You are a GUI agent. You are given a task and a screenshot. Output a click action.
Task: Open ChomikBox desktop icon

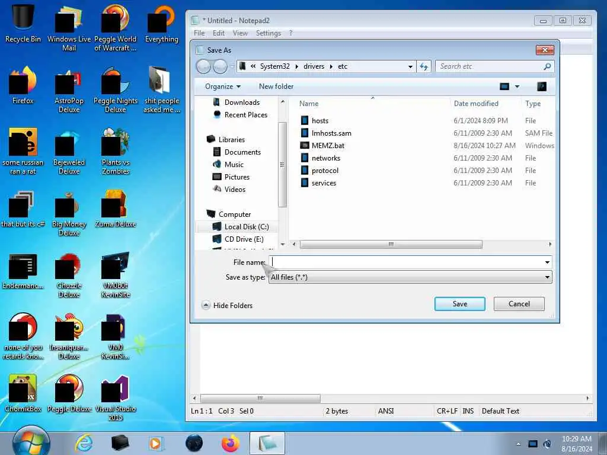(x=23, y=393)
